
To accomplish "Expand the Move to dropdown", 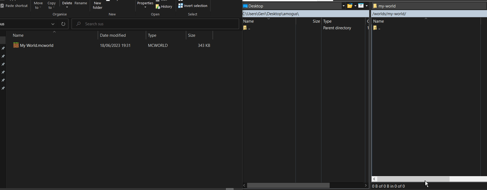I will tap(38, 5).
